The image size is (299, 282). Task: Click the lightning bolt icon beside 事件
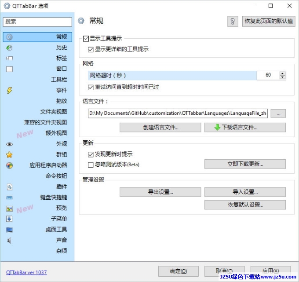coord(9,91)
